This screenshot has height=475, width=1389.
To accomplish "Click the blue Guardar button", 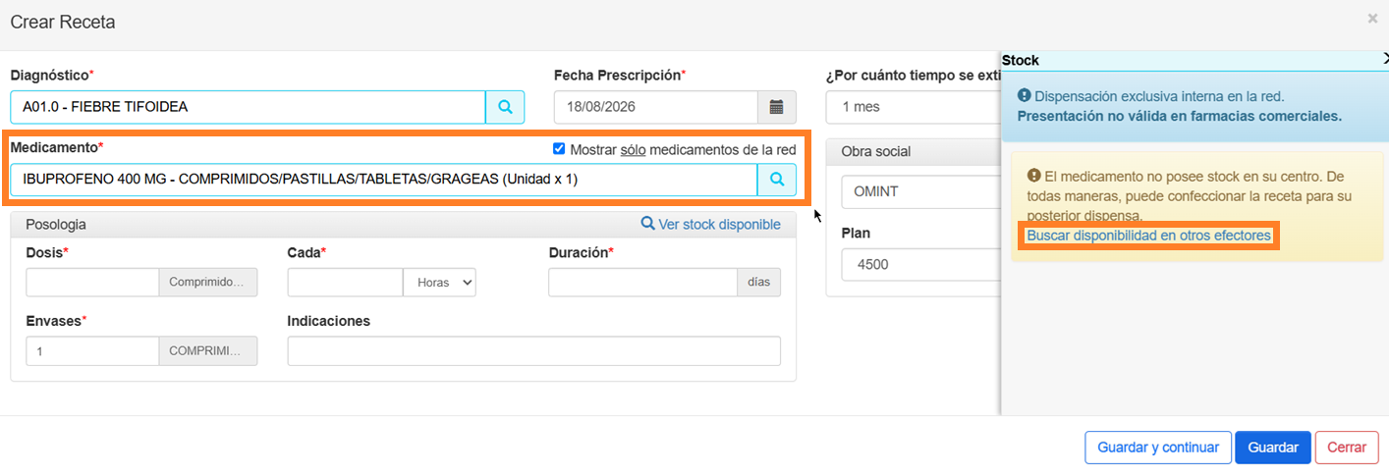I will pyautogui.click(x=1273, y=448).
